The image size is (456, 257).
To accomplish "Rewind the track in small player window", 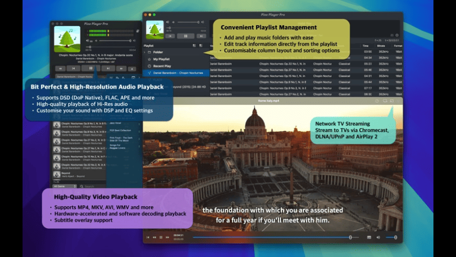I will coord(60,69).
